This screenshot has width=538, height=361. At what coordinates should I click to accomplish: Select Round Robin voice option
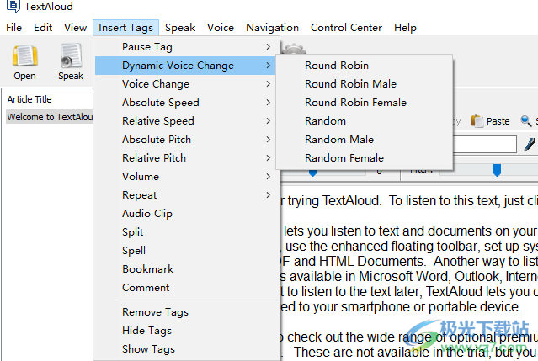365,66
